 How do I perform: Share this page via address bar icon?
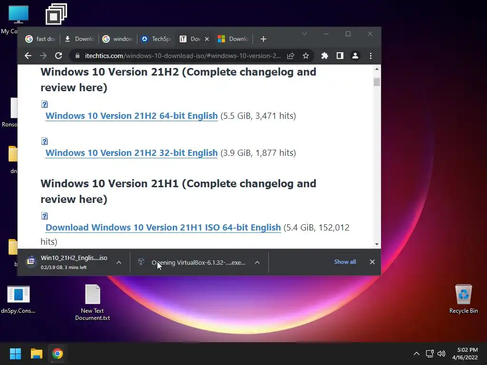tap(291, 56)
